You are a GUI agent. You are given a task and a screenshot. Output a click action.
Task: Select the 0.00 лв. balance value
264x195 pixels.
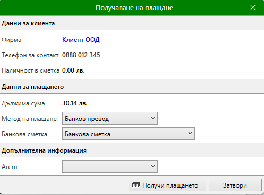click(x=73, y=70)
